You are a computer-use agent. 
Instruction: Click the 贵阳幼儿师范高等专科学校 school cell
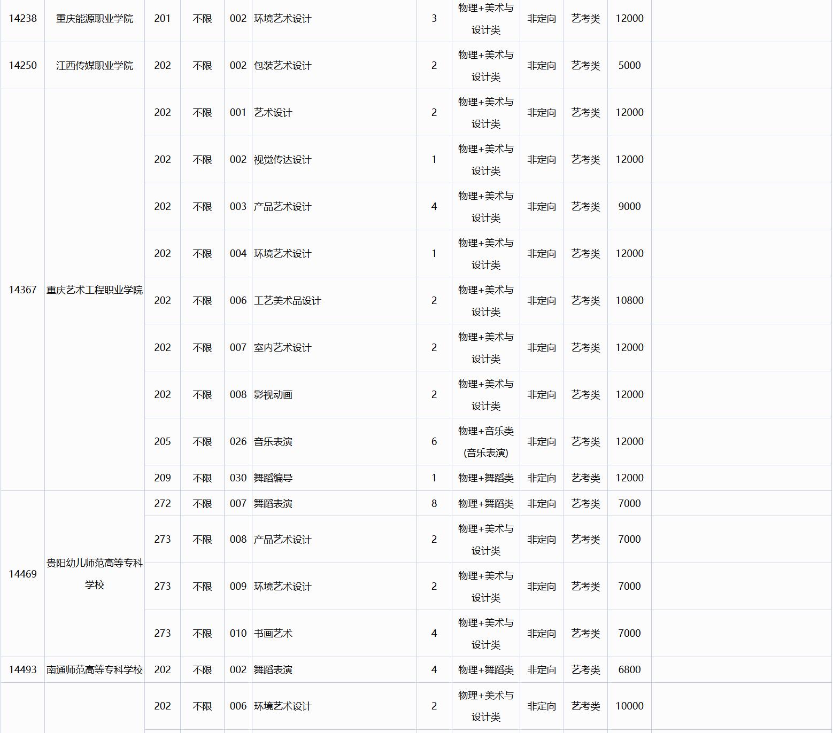(x=94, y=574)
